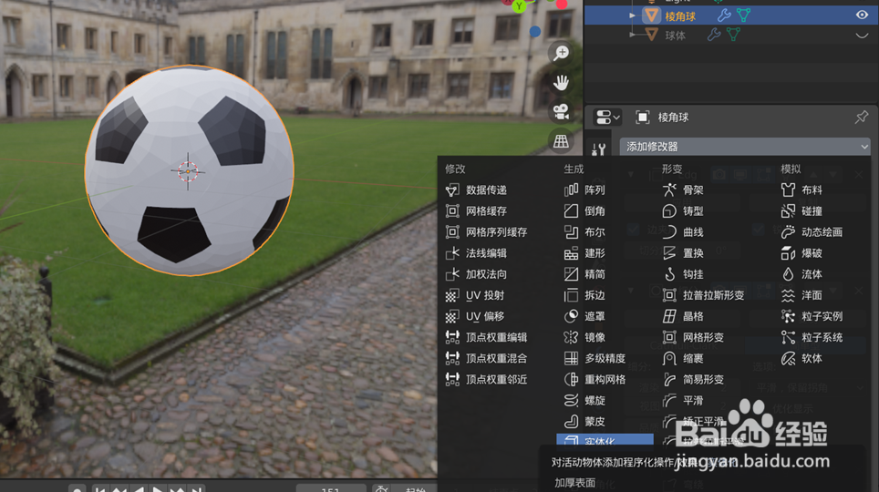Add the 置换 displace modifier
879x492 pixels.
(x=683, y=253)
